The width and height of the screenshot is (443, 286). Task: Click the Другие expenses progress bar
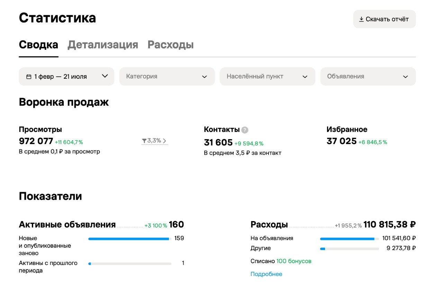click(x=350, y=249)
